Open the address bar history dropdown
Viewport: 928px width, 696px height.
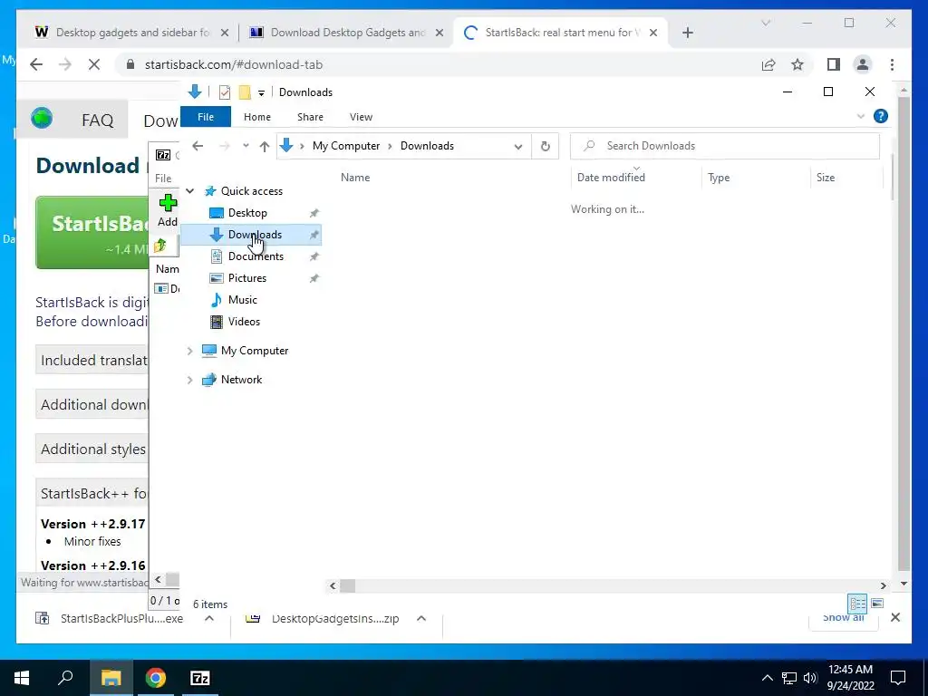point(518,146)
